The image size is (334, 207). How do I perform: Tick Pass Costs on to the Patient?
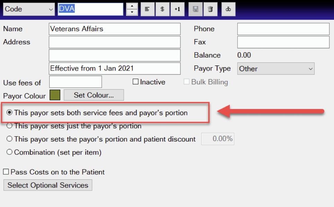tap(6, 172)
